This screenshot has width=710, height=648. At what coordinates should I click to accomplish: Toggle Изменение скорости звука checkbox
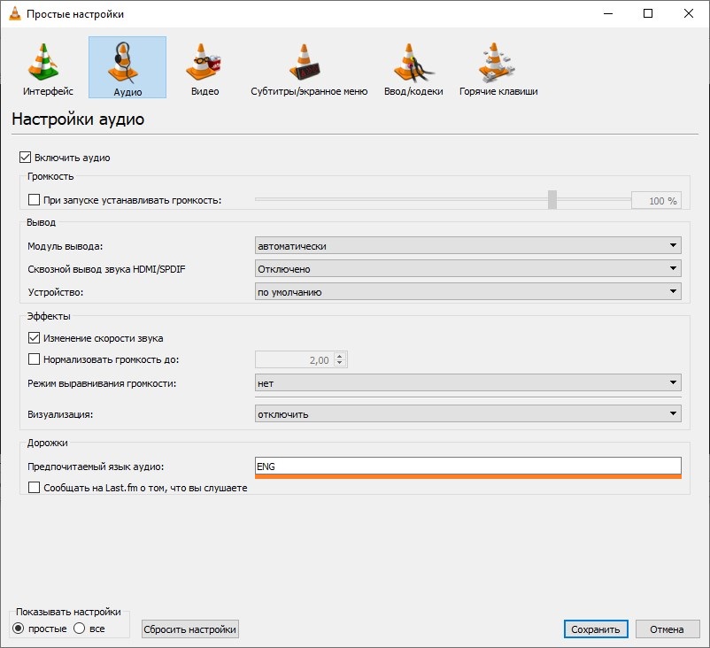pos(35,337)
